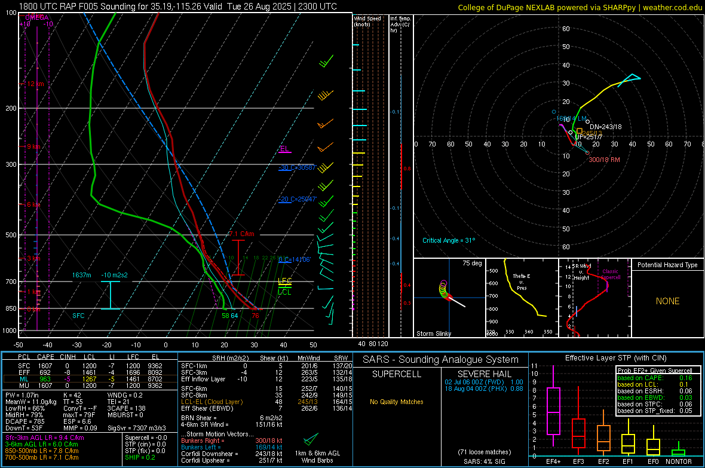Click the Storm Slinky colored circles
This screenshot has height=468, width=705.
click(x=444, y=290)
